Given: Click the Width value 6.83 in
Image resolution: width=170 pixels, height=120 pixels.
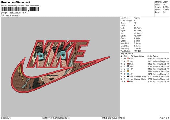Looking at the screenshot, I should [x=166, y=10].
